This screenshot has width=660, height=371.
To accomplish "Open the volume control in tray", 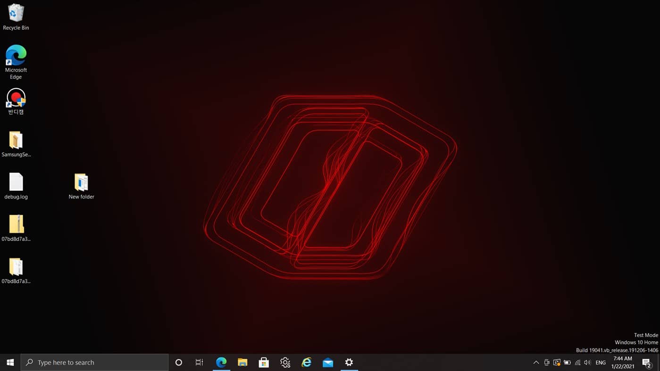I will point(587,363).
